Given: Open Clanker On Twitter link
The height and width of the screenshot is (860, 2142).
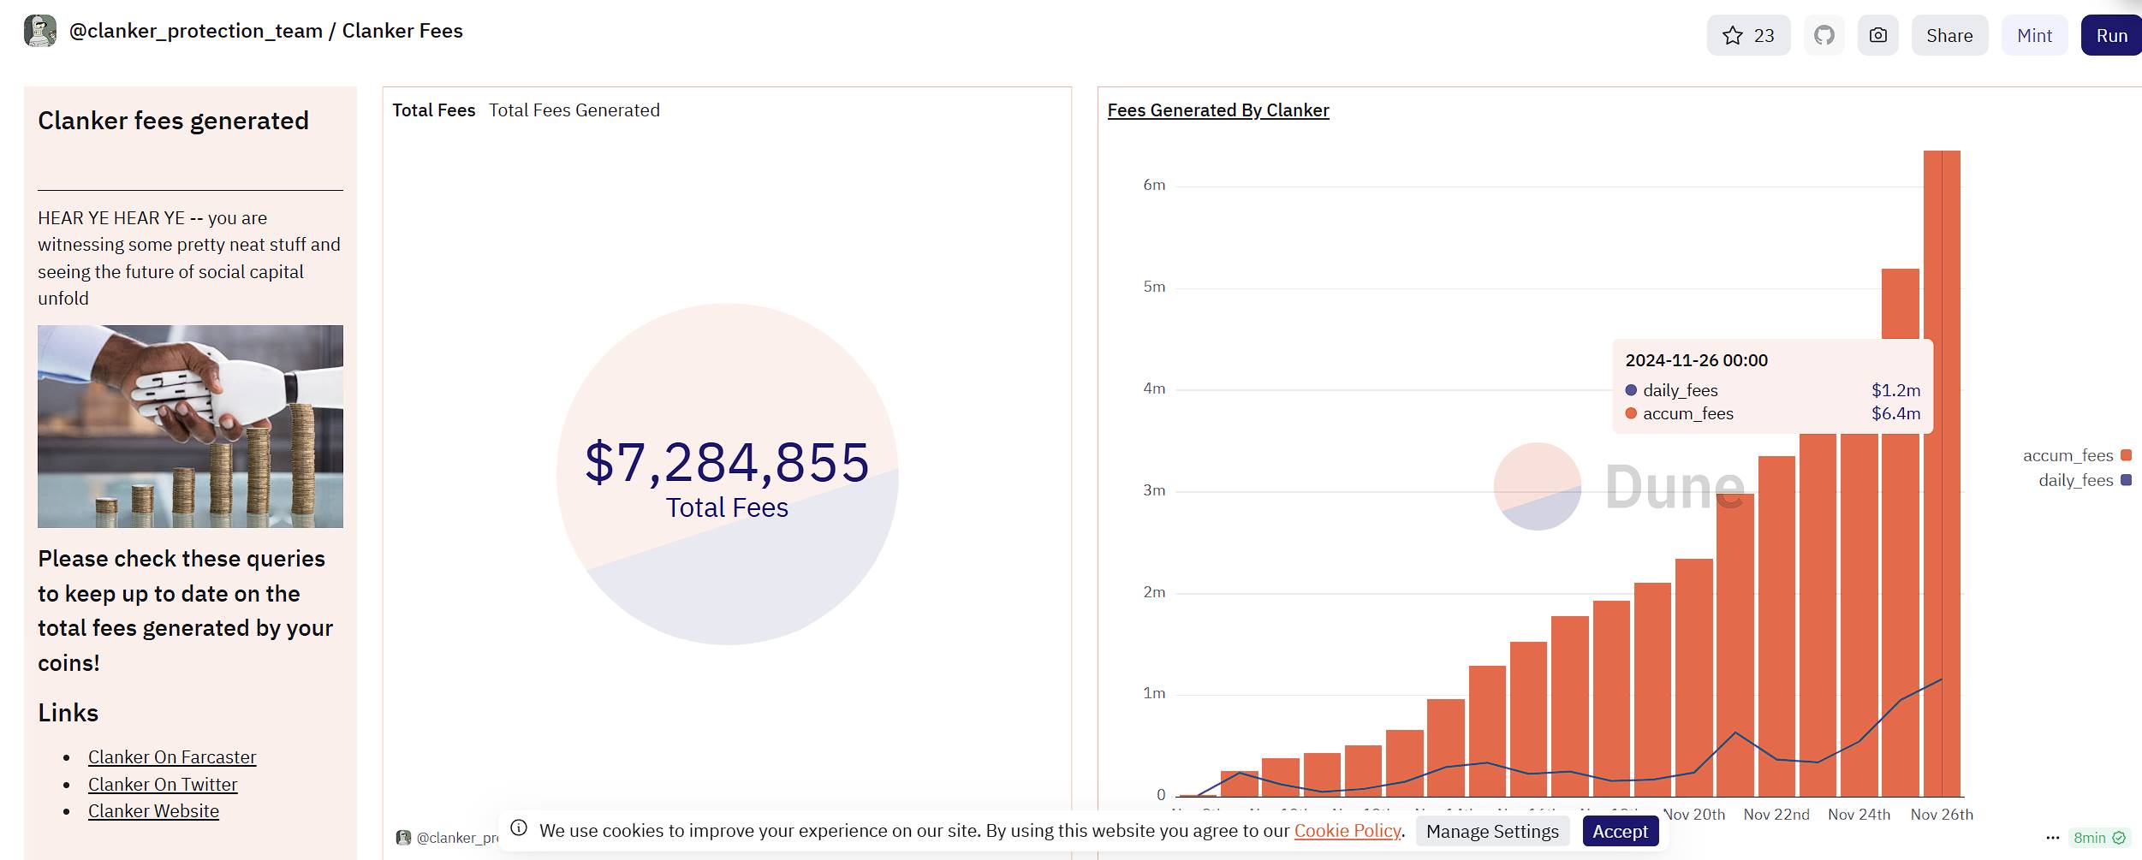Looking at the screenshot, I should pos(163,785).
